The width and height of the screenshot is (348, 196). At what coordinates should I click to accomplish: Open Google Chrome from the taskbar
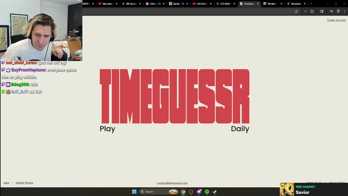pyautogui.click(x=183, y=192)
